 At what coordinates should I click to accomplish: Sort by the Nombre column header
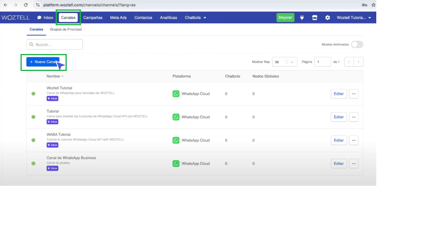click(55, 76)
